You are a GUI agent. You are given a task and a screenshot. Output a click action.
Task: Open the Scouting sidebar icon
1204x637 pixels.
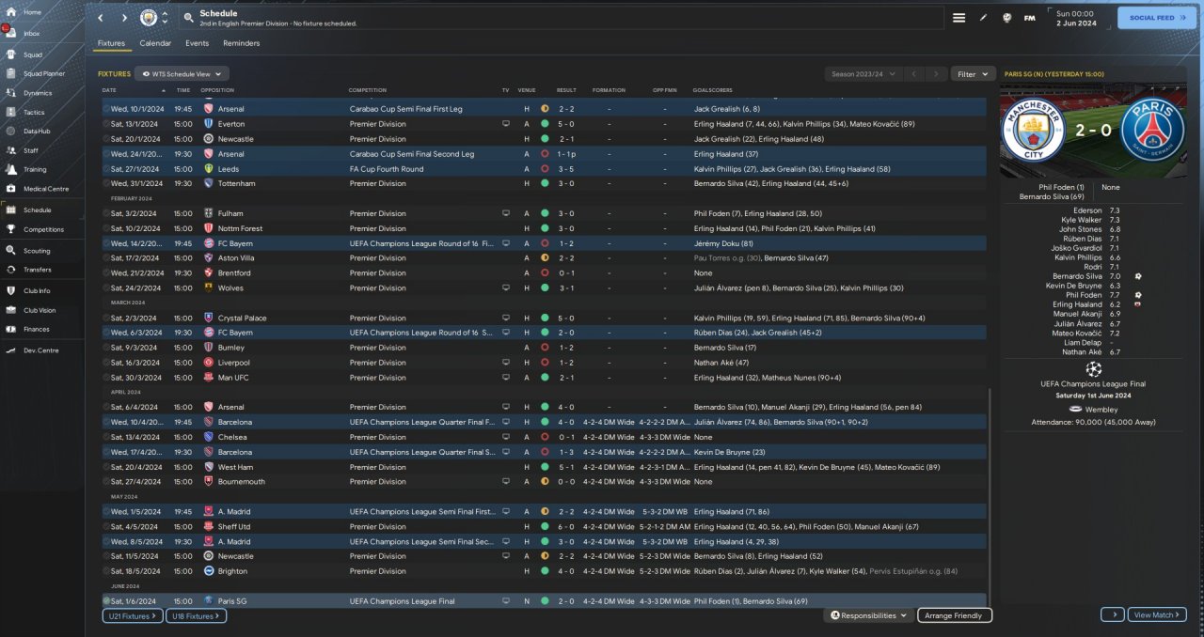11,251
